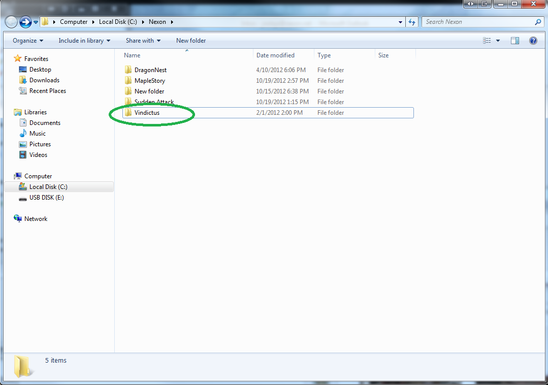This screenshot has width=548, height=385.
Task: Open the Organize menu
Action: pos(28,41)
